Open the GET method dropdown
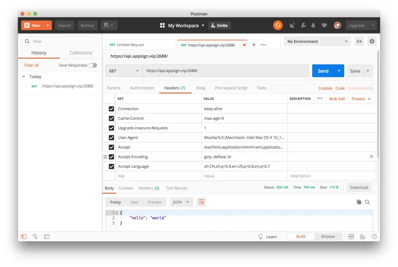The width and height of the screenshot is (398, 267). point(123,71)
